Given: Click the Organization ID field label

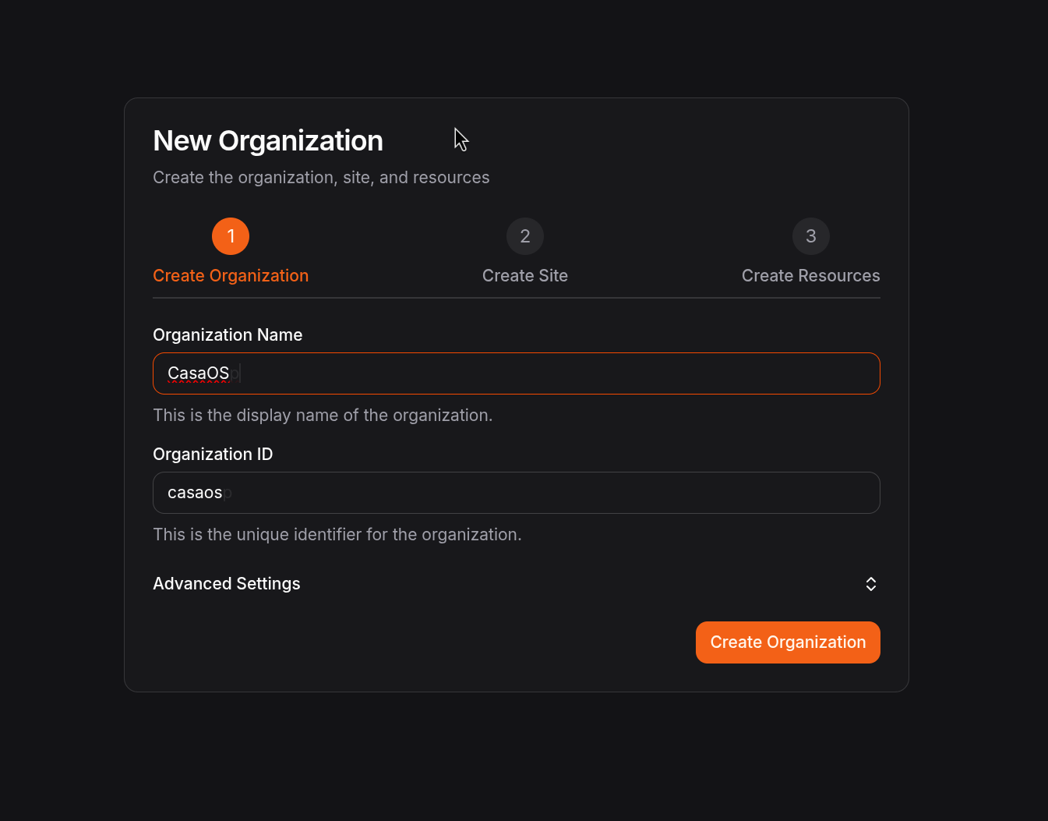Looking at the screenshot, I should click(x=213, y=455).
